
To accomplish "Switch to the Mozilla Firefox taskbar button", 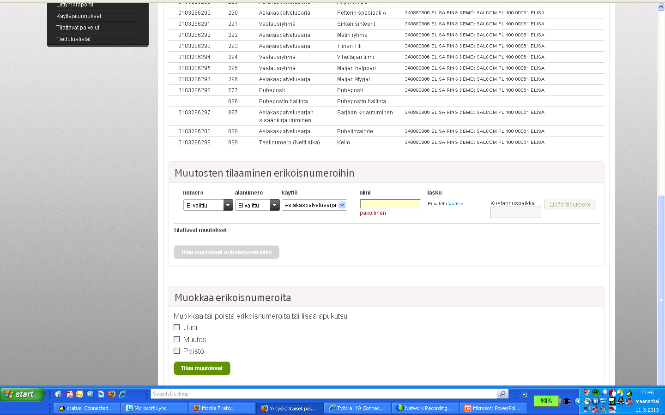I will (x=222, y=408).
